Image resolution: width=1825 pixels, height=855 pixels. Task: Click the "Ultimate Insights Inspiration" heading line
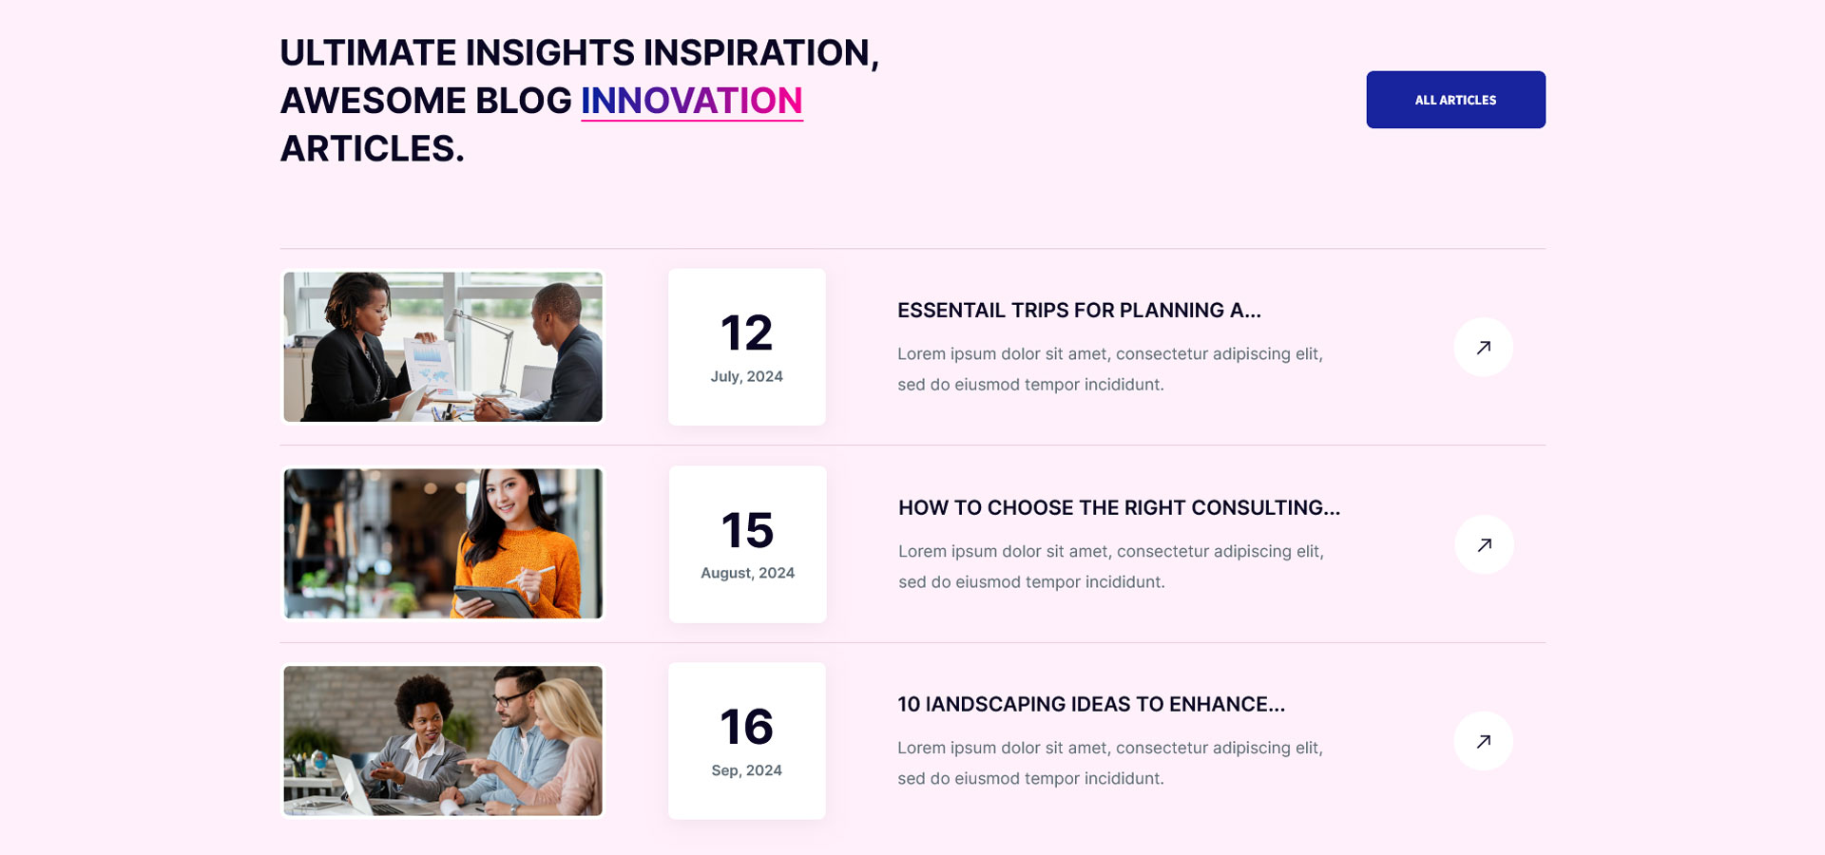579,53
